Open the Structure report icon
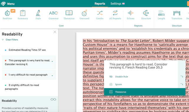The image size is (189, 112). coord(146,13)
